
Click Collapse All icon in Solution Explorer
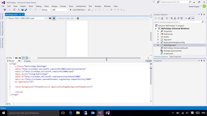pyautogui.click(x=178, y=18)
